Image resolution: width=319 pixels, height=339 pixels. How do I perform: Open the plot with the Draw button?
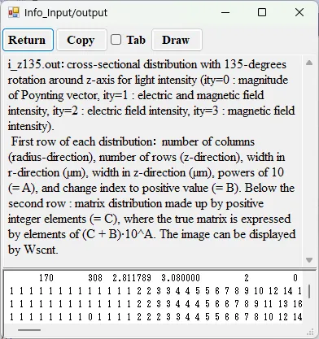[177, 40]
